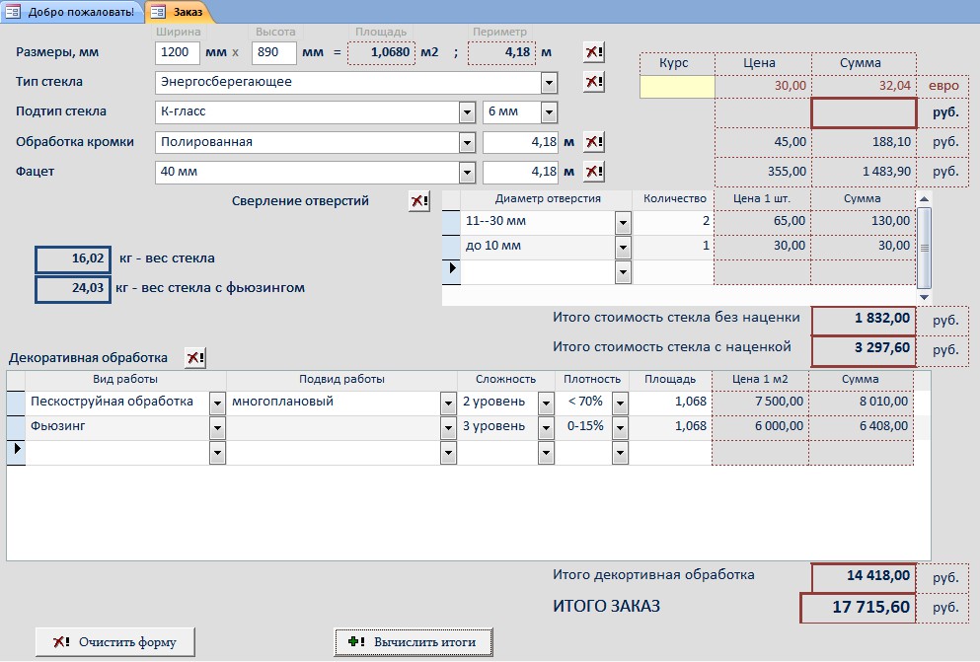The width and height of the screenshot is (980, 662).
Task: Click the form icon on the Заказ tab
Action: [158, 12]
